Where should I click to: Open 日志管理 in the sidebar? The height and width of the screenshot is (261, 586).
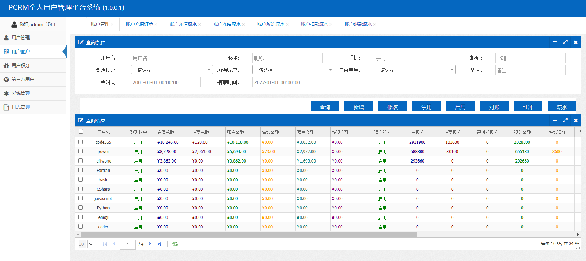(21, 107)
